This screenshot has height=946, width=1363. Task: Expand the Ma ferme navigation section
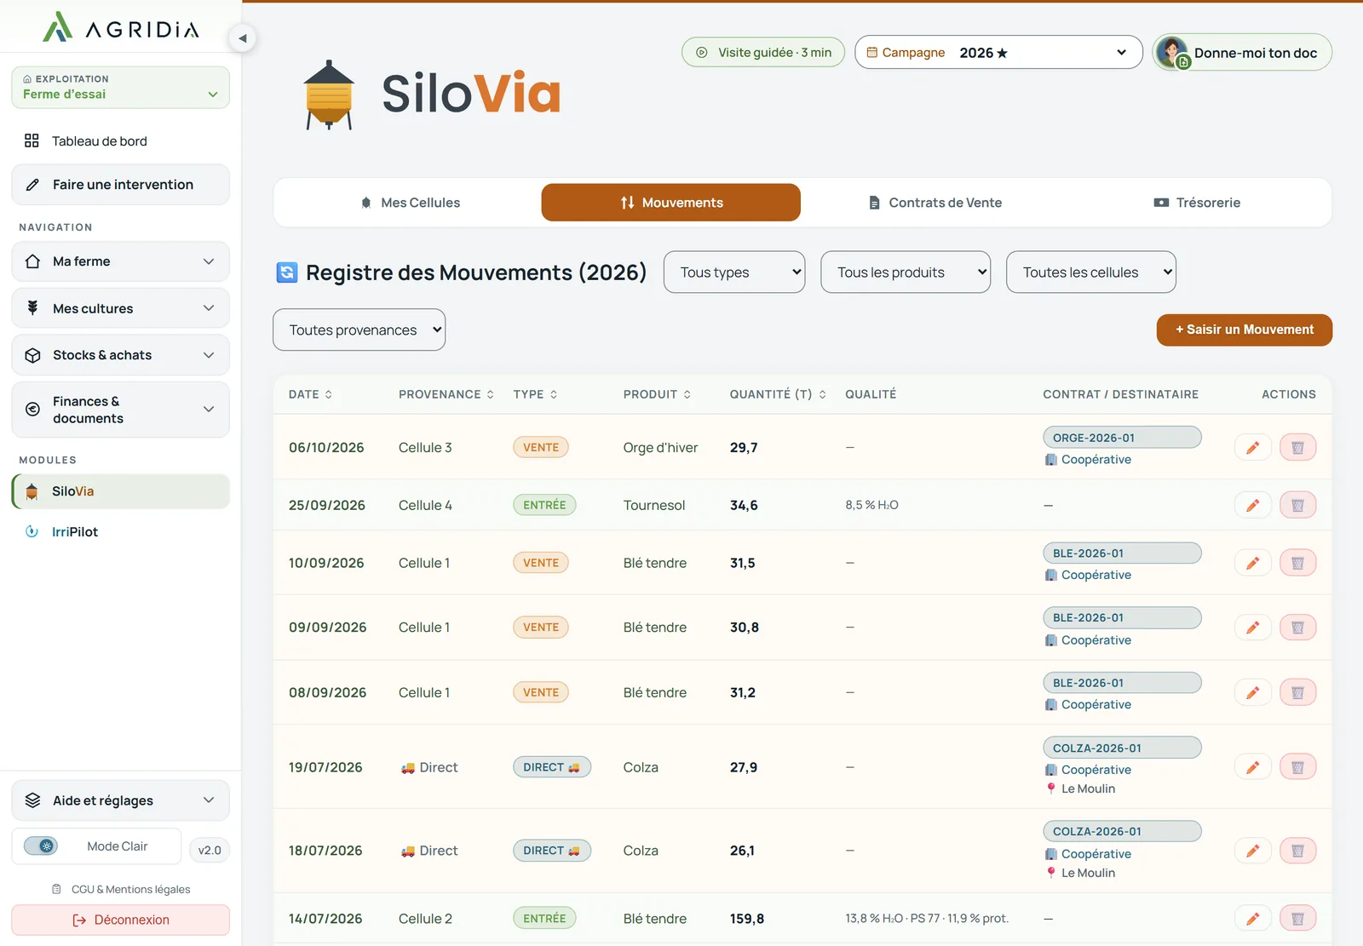point(120,261)
